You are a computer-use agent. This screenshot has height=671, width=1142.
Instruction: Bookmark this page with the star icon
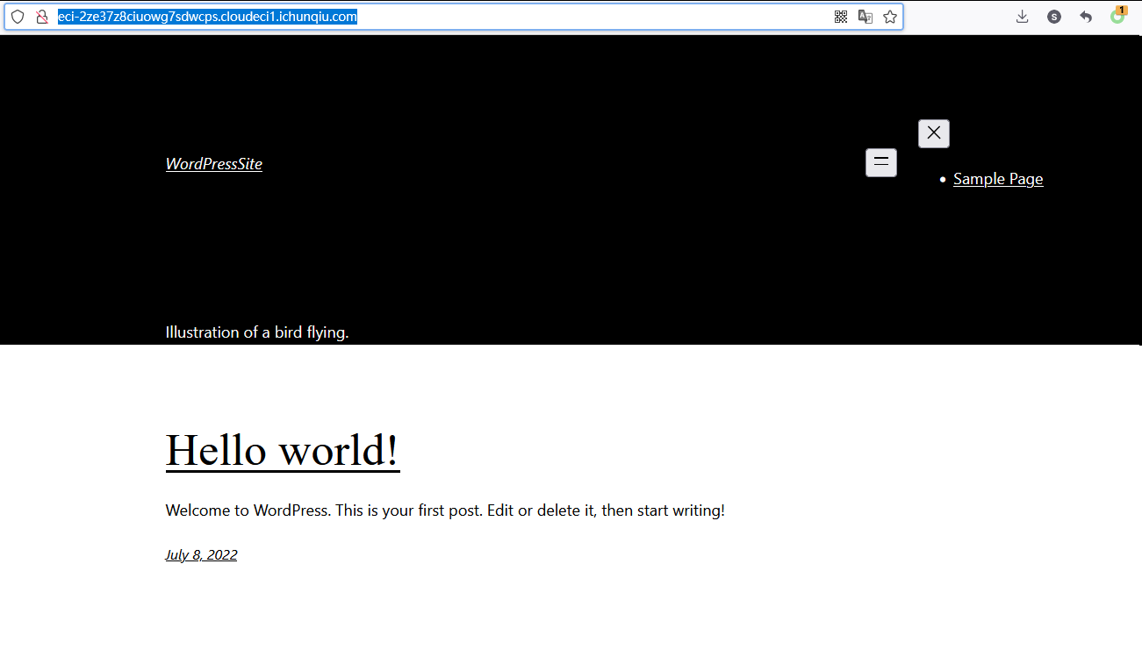[890, 17]
